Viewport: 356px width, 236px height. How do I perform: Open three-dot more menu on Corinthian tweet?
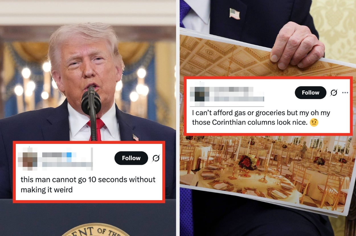pyautogui.click(x=345, y=93)
